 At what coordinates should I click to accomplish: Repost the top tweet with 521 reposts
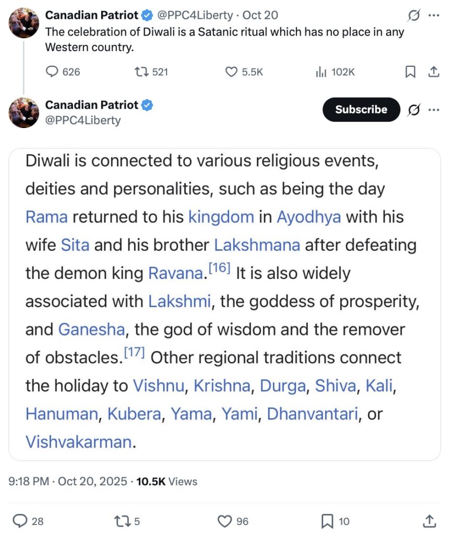139,72
